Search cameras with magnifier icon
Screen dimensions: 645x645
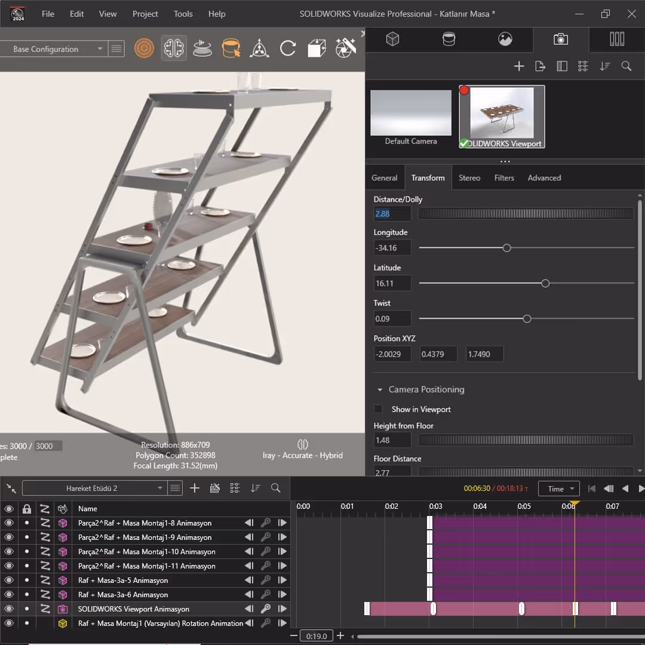point(626,66)
